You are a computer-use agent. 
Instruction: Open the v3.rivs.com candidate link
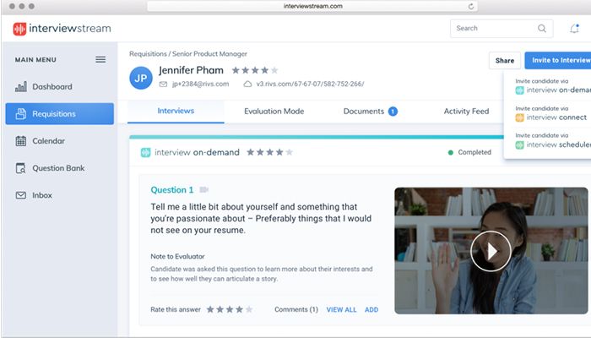pyautogui.click(x=310, y=84)
